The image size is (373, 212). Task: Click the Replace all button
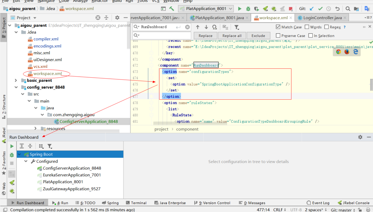coord(232,36)
